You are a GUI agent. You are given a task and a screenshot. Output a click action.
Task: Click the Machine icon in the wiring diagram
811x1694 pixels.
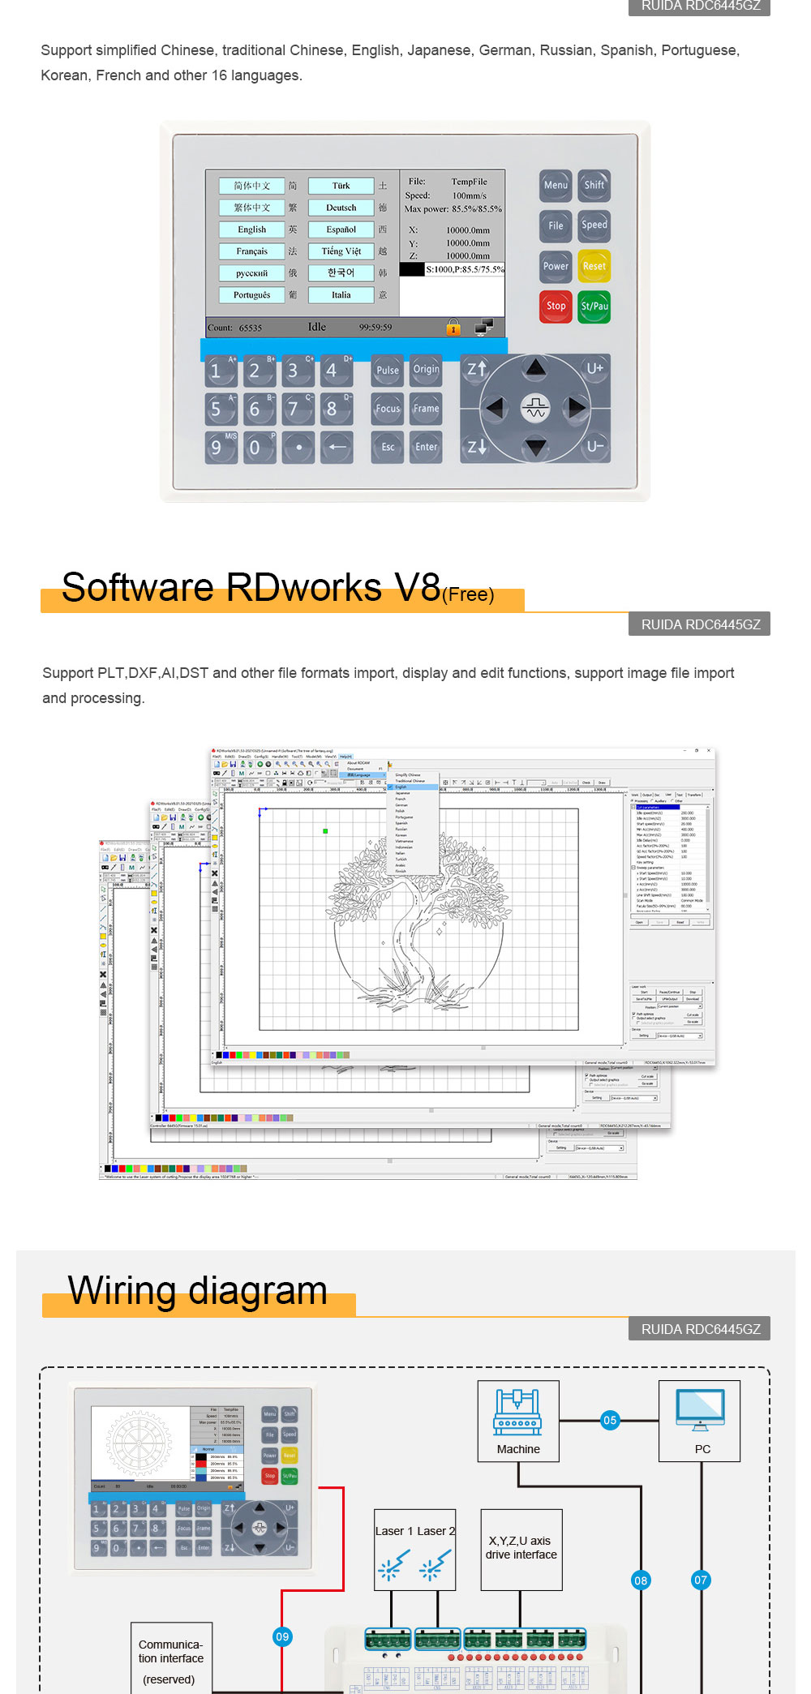click(517, 1411)
